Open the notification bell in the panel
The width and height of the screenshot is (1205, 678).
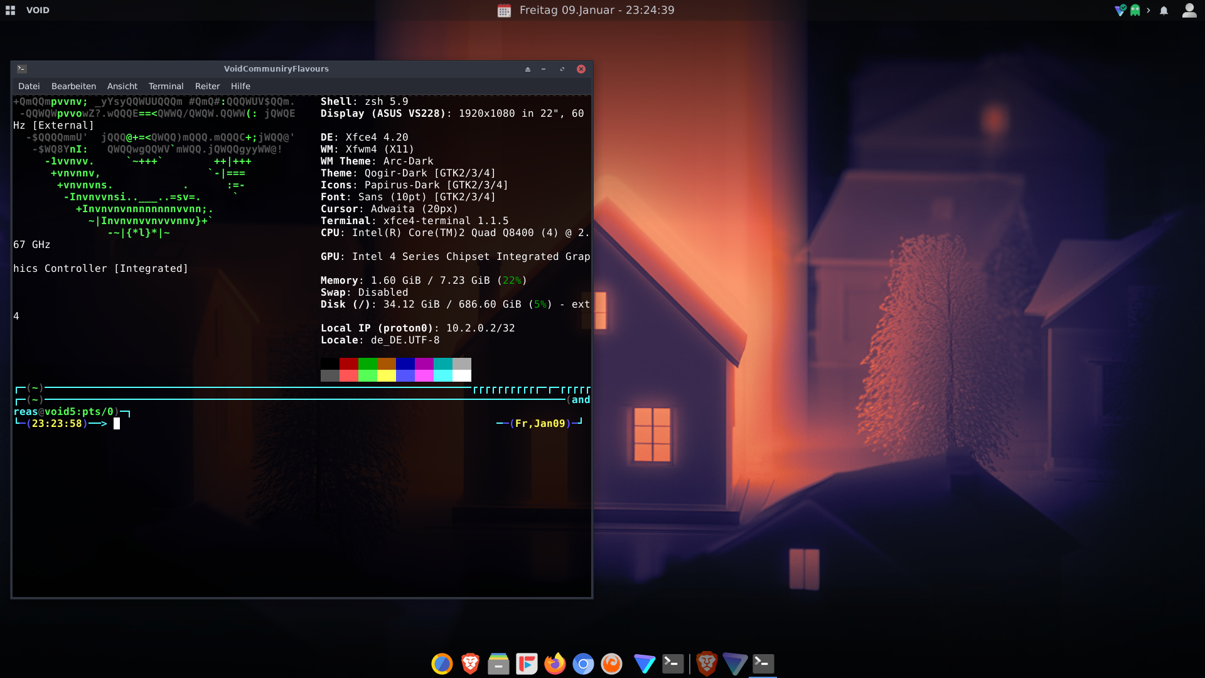point(1164,10)
